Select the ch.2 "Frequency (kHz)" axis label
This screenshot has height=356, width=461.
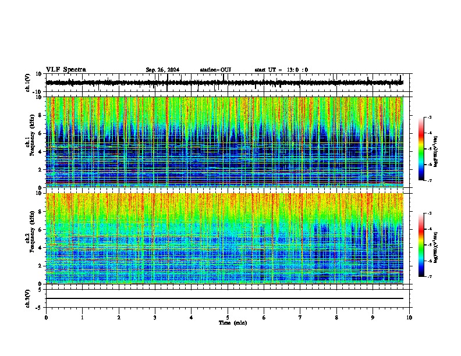click(x=32, y=232)
